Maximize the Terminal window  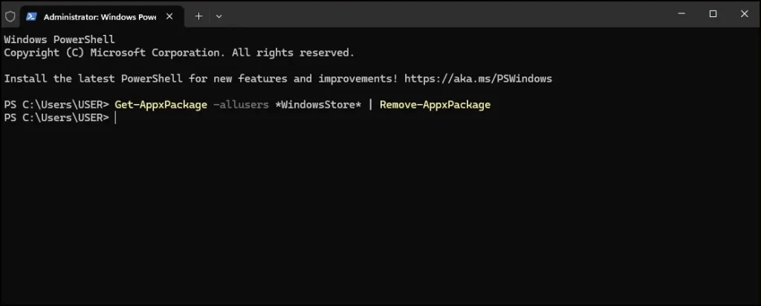tap(713, 14)
